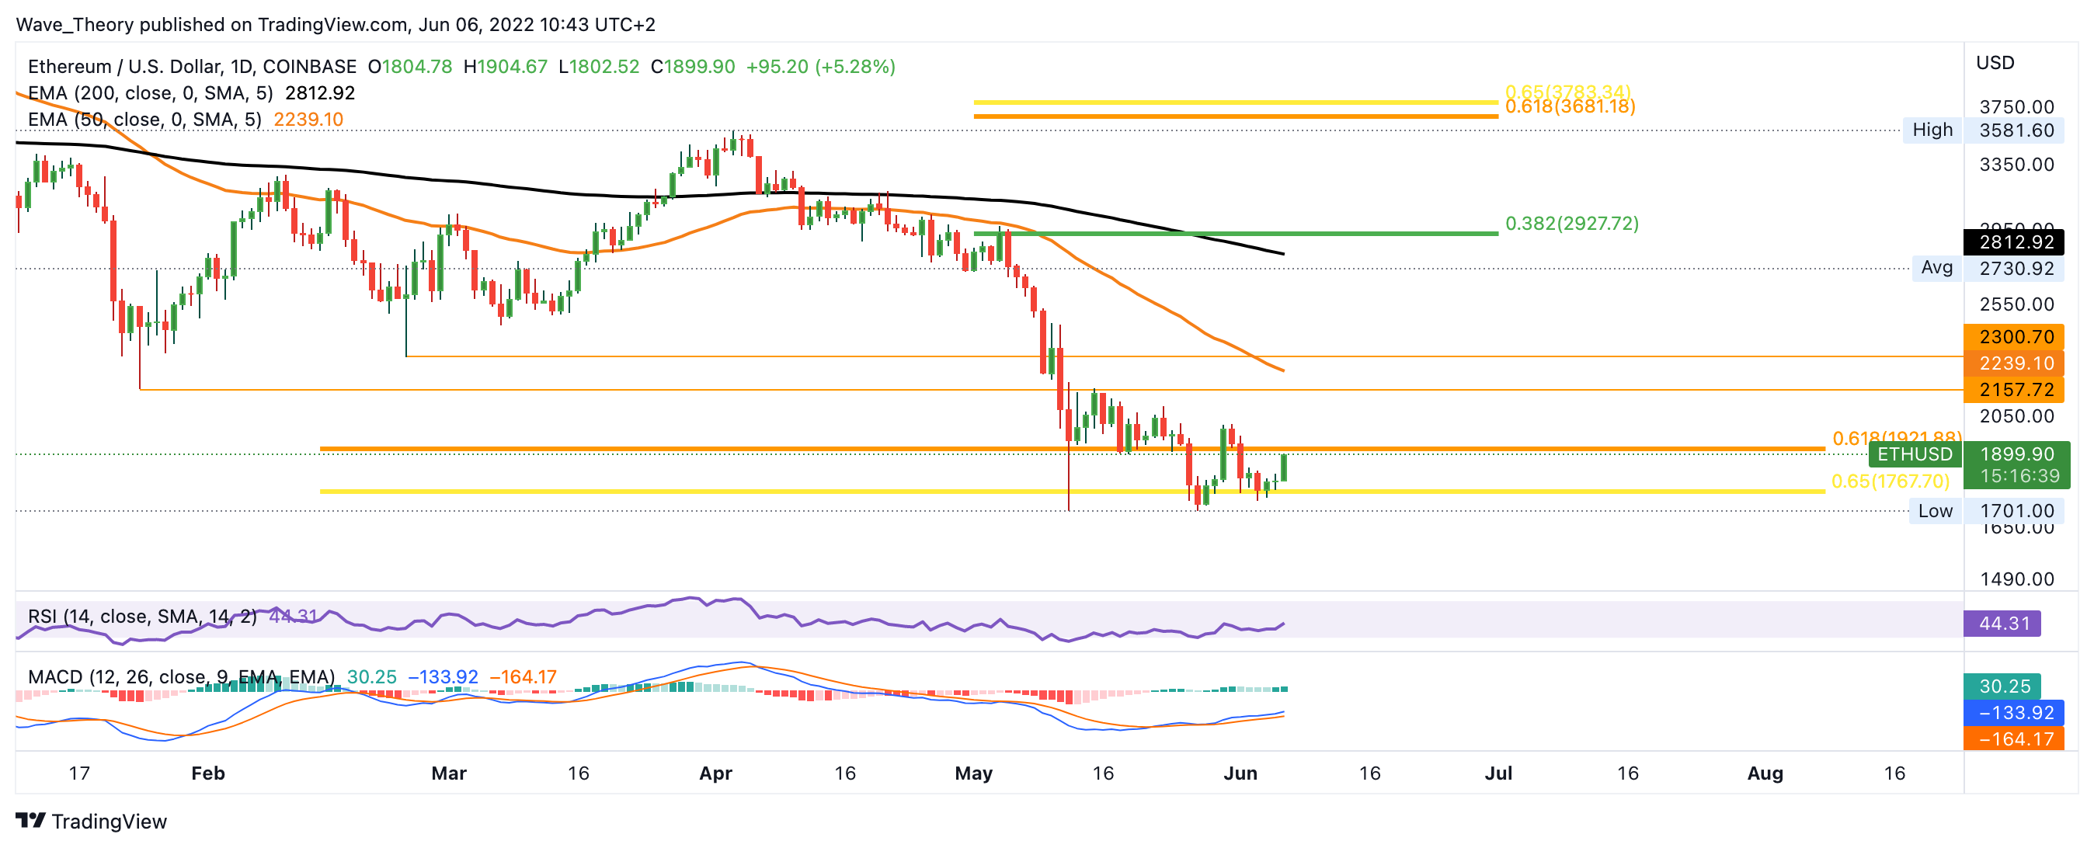2094x848 pixels.
Task: Click the Jun marker on time axis
Action: pos(1240,773)
